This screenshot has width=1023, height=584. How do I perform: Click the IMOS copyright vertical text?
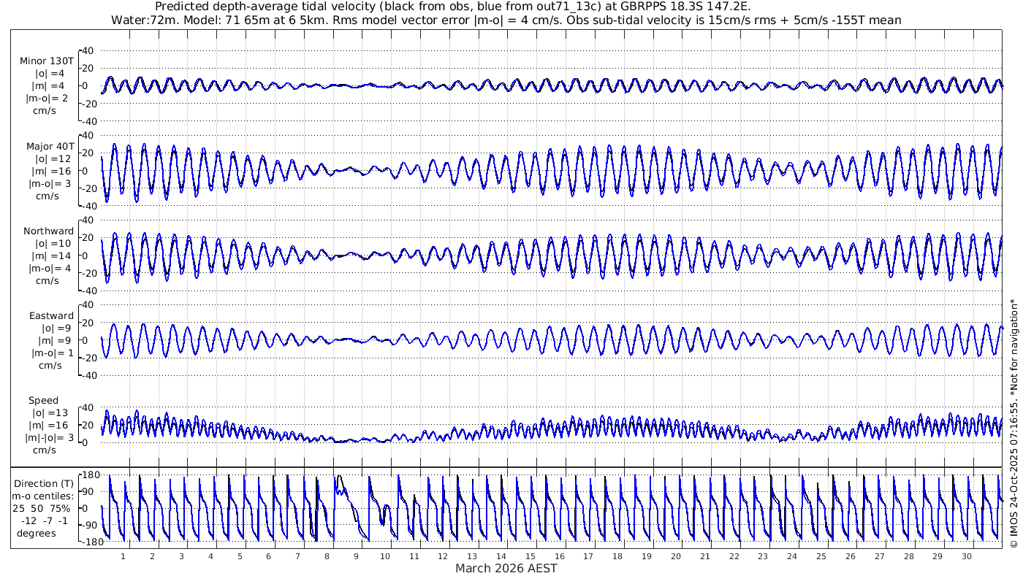click(1014, 434)
